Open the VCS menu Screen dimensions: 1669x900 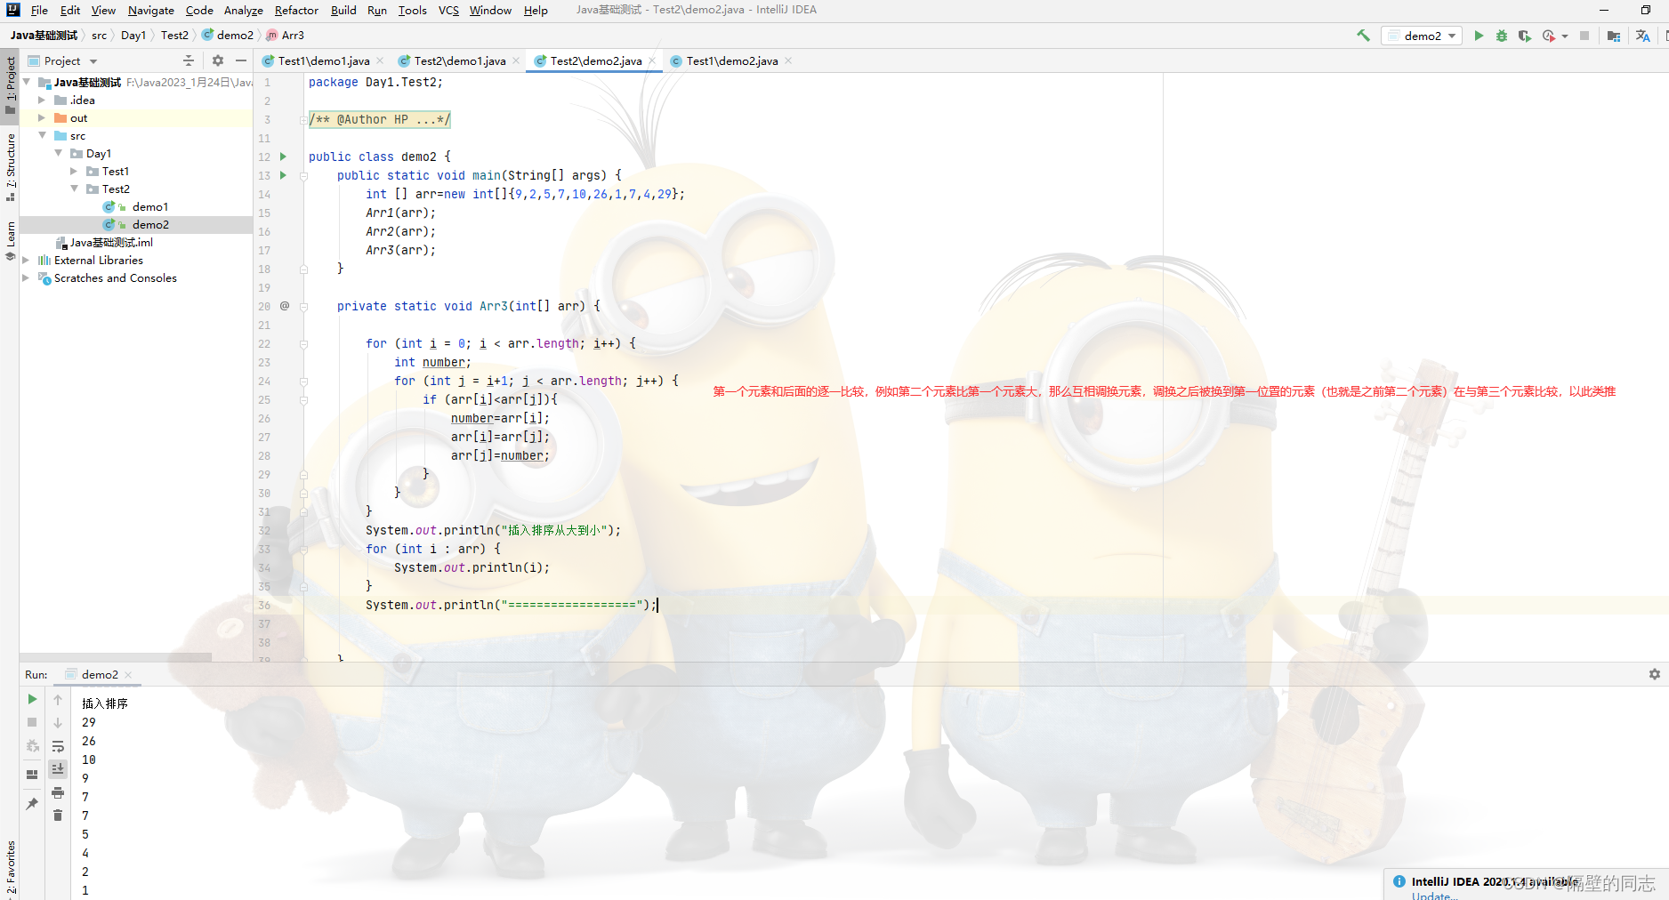click(x=448, y=10)
